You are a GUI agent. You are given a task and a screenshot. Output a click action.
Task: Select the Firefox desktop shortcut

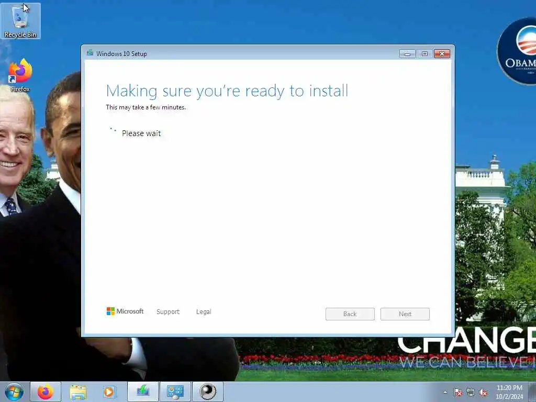click(20, 75)
